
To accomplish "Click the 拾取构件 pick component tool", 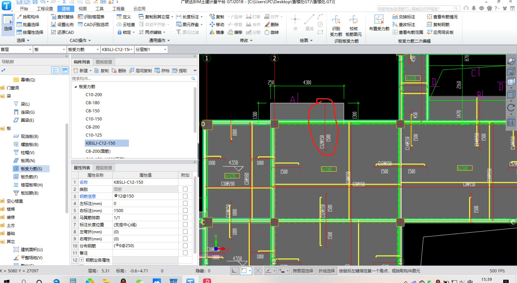I will tap(28, 17).
